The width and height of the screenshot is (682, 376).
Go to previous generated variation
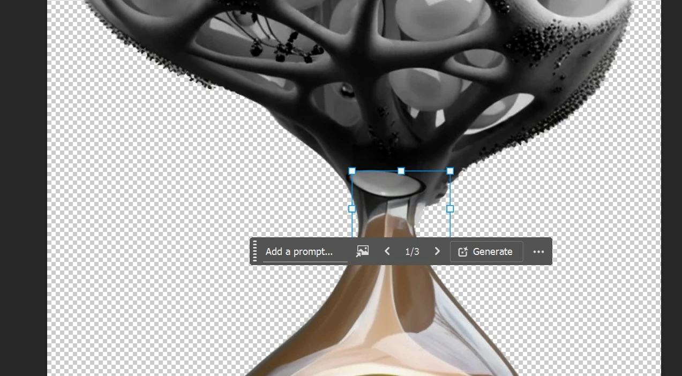click(x=387, y=251)
